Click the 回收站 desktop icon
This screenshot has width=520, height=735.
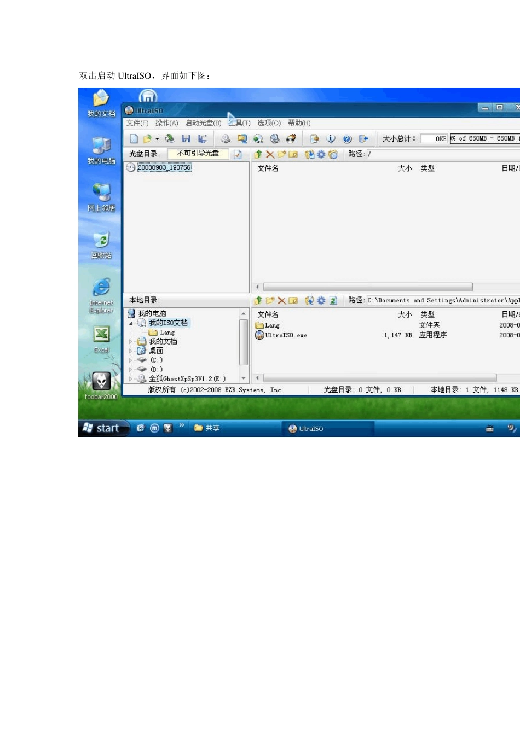[101, 244]
